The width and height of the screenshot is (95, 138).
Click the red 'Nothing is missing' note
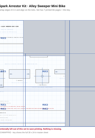(x=31, y=129)
